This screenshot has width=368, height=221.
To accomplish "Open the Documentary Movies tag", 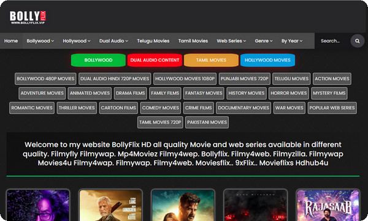I will pyautogui.click(x=243, y=108).
